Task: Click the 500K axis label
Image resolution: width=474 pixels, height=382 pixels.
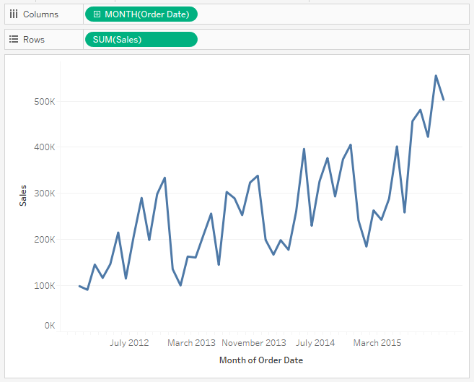Action: click(45, 102)
